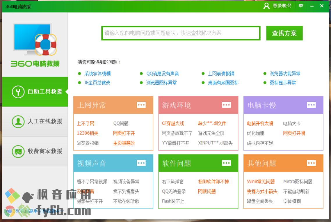Select 上不了网 fix
This screenshot has width=331, height=222.
pyautogui.click(x=86, y=124)
